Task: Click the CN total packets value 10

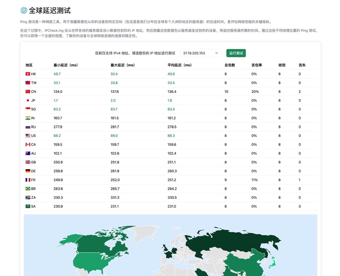Action: [226, 92]
